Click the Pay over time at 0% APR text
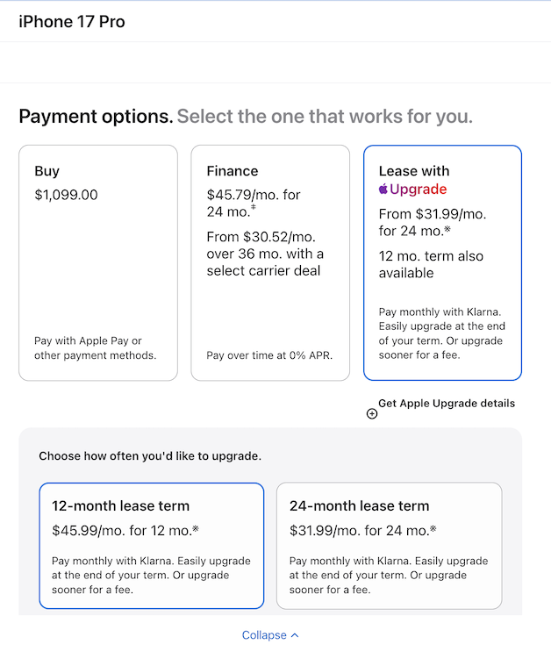This screenshot has height=666, width=551. [269, 355]
